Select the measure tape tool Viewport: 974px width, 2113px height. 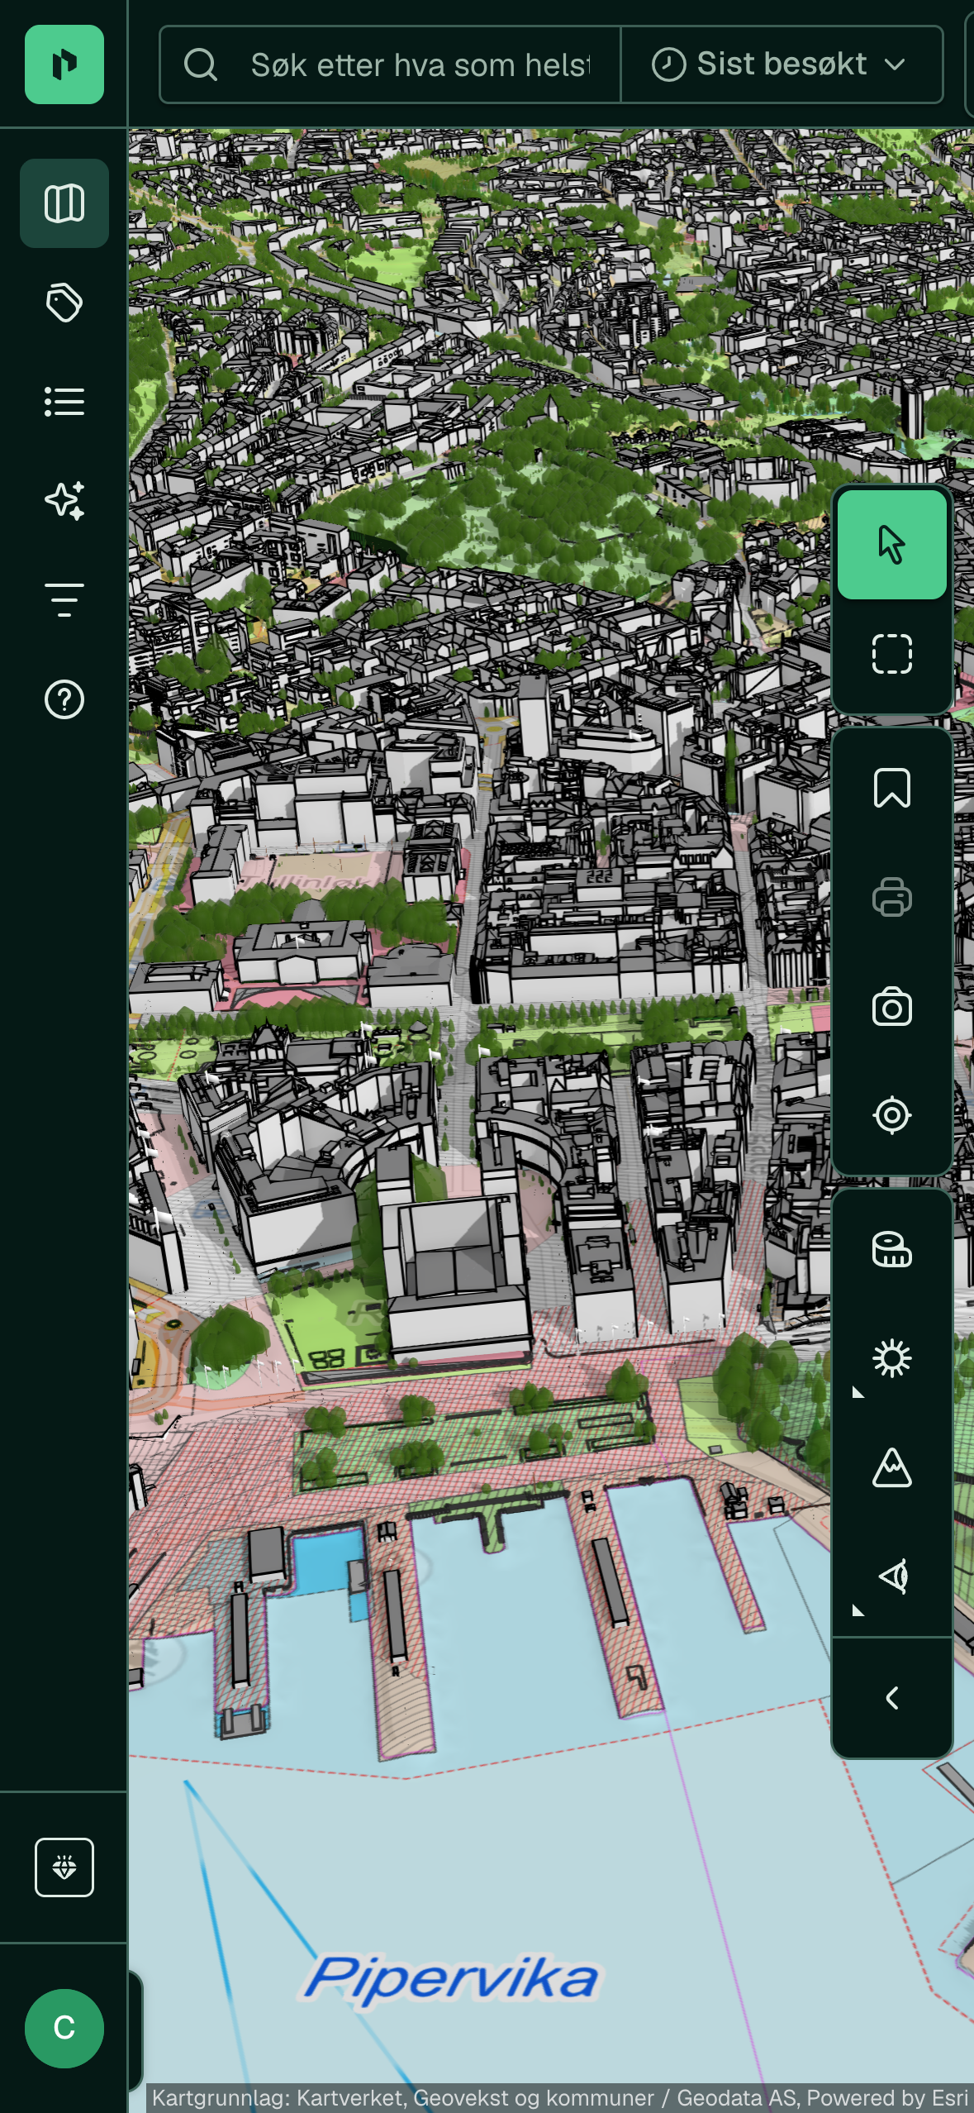click(892, 1249)
